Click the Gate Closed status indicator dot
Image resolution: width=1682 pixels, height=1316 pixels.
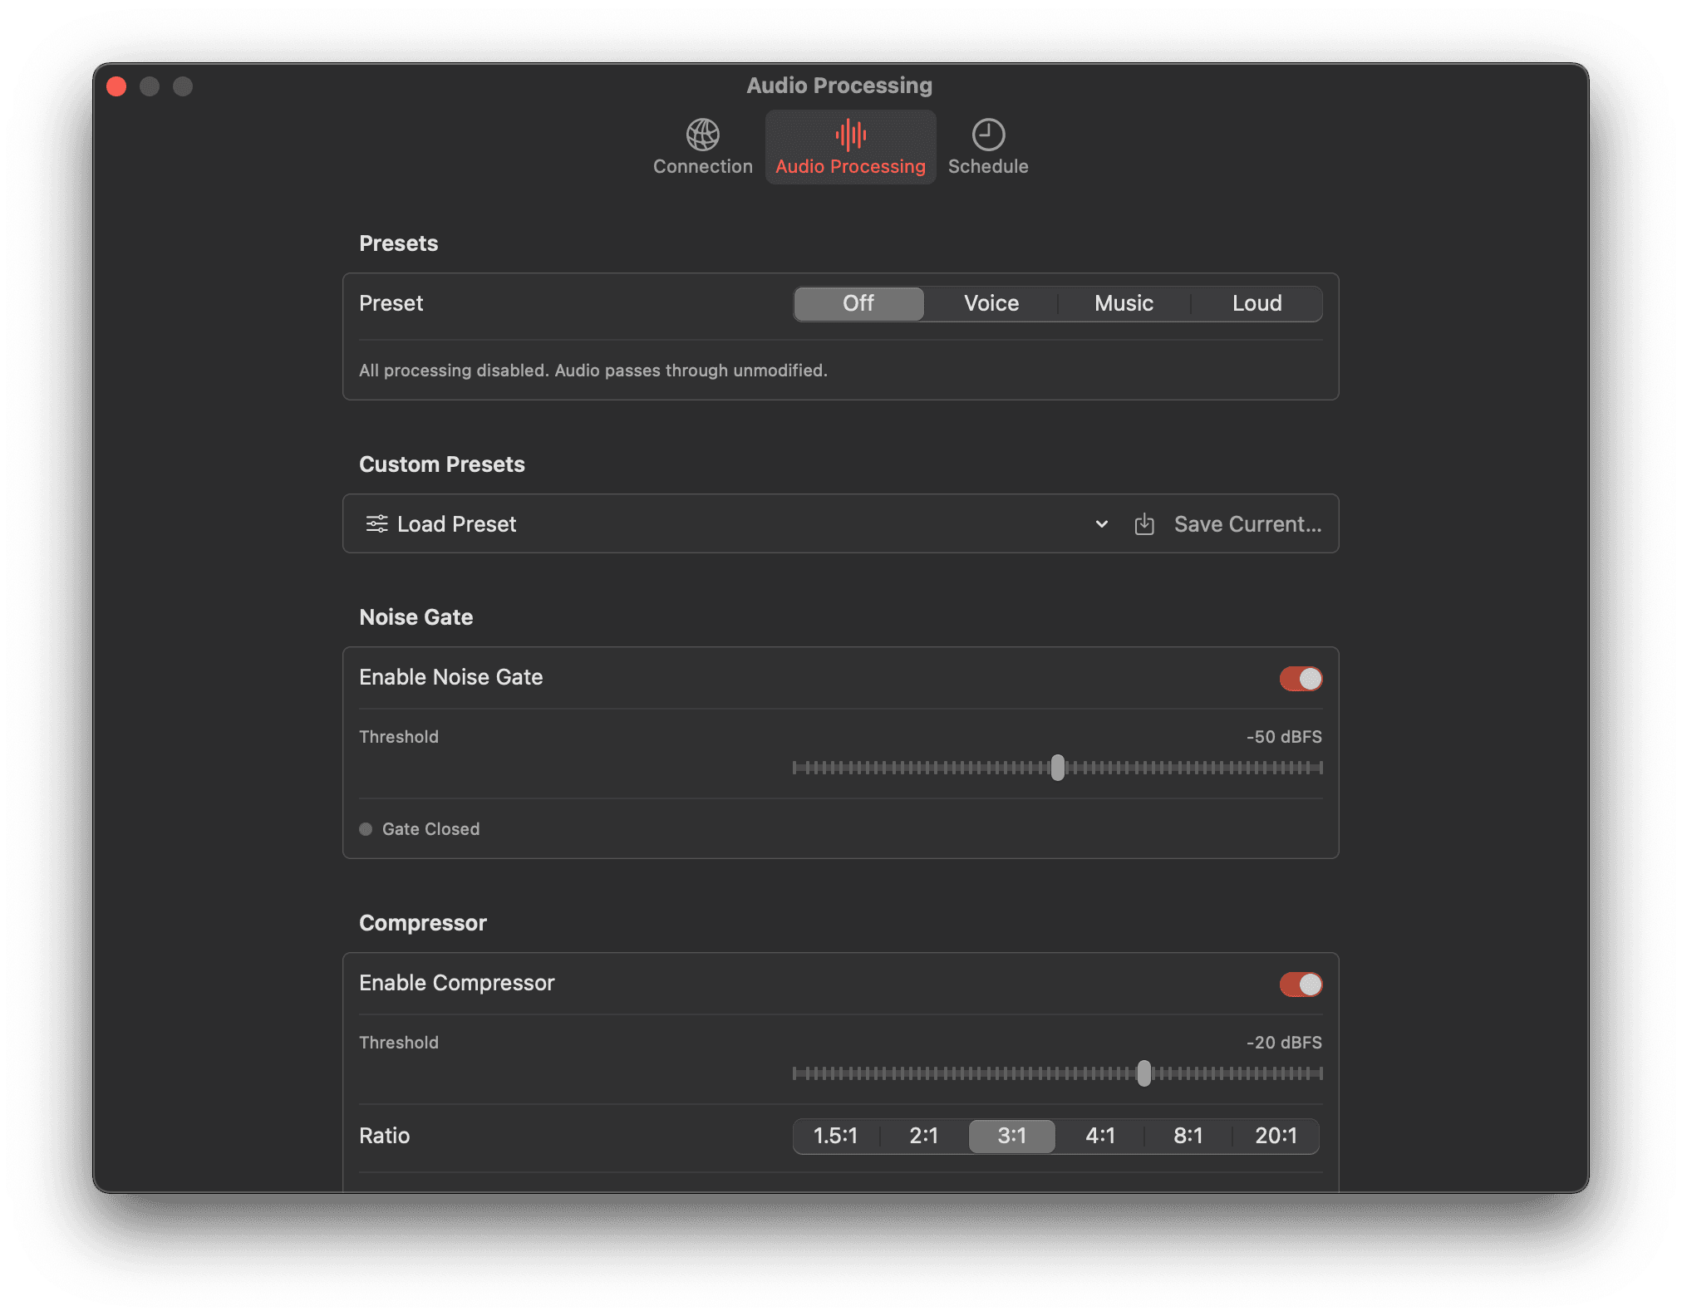click(366, 829)
